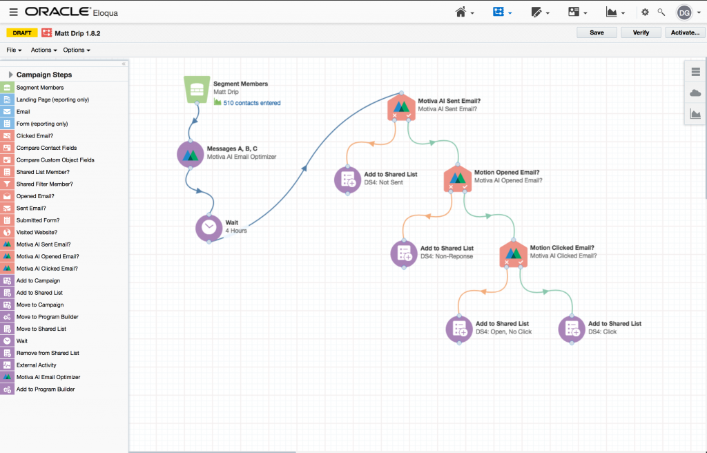Open the home icon dropdown
This screenshot has width=707, height=453.
coord(465,12)
